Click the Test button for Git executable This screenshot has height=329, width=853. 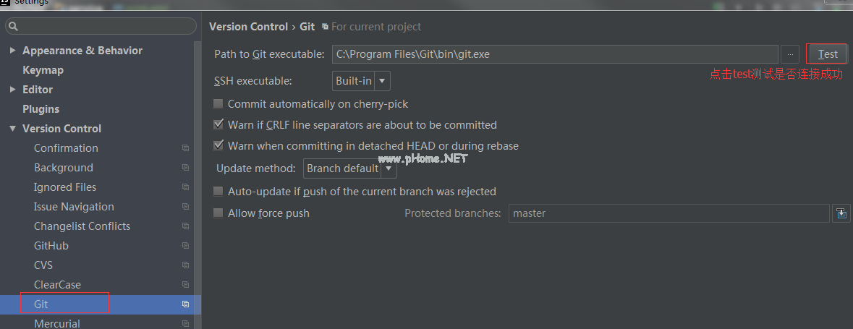(827, 54)
